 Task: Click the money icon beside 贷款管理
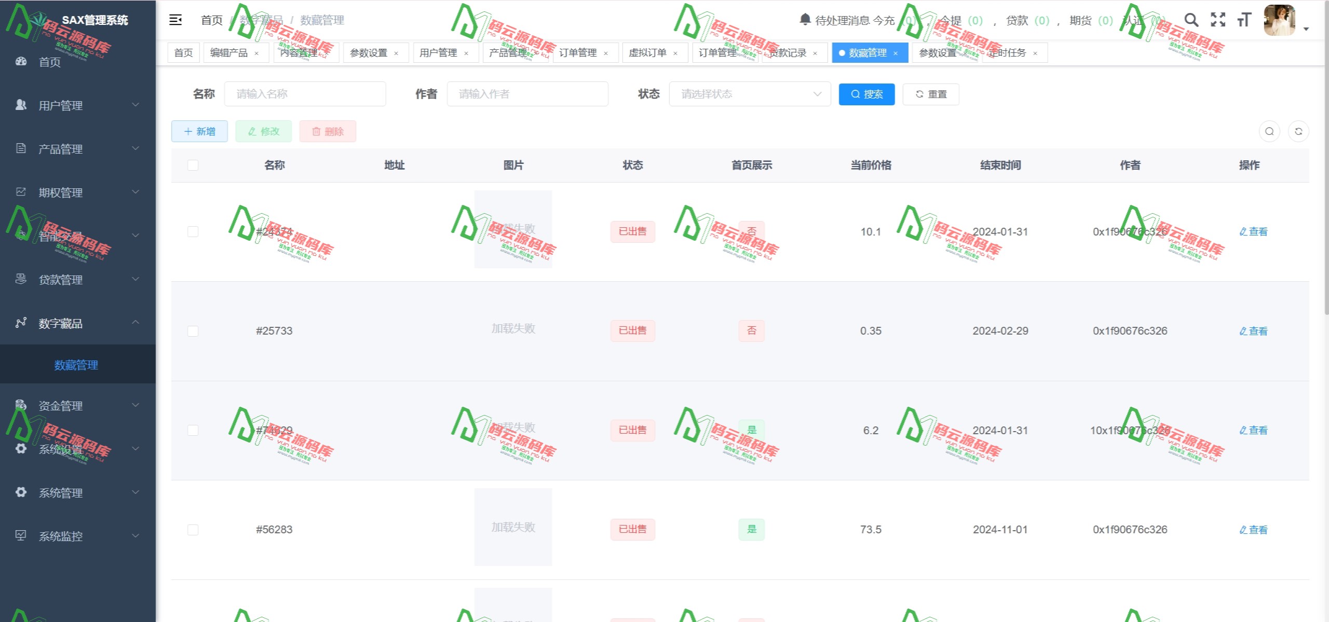click(21, 279)
